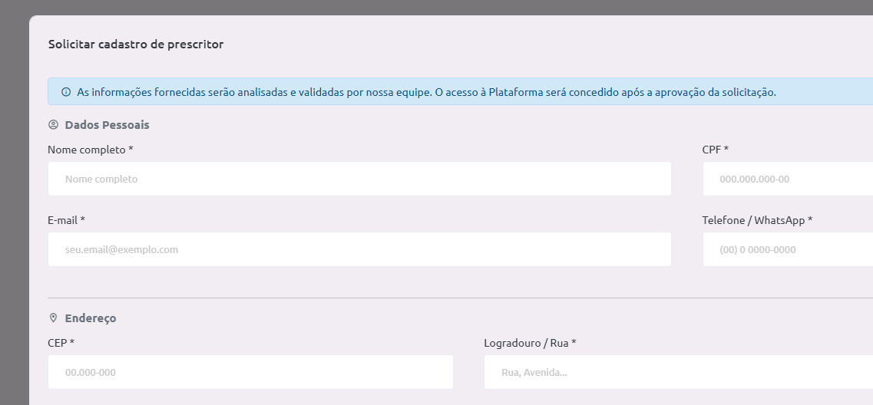Select the E-mail input field
Image resolution: width=873 pixels, height=405 pixels.
tap(359, 249)
